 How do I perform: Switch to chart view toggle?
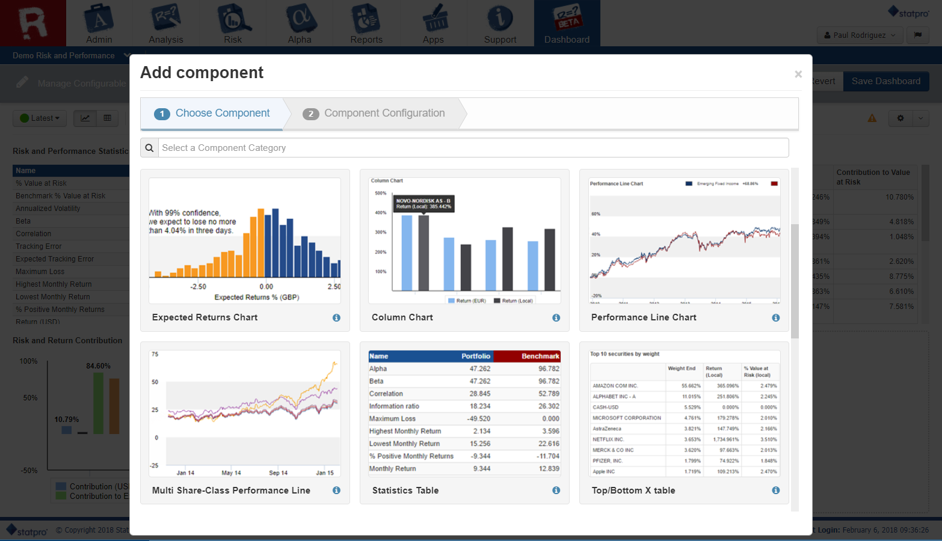[85, 118]
